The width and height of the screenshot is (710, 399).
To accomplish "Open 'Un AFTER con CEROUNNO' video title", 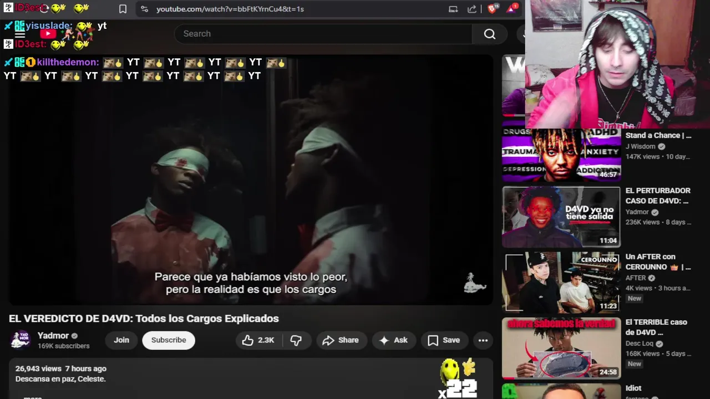I will tap(658, 262).
